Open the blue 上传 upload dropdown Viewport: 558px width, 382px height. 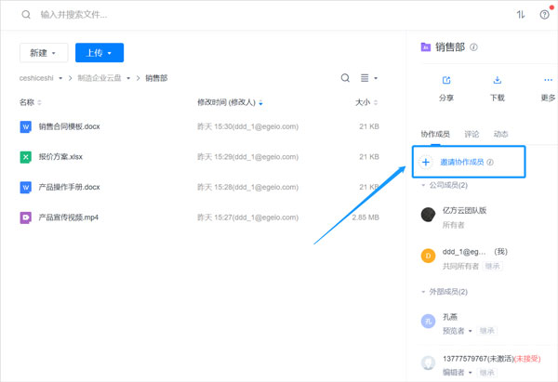100,53
